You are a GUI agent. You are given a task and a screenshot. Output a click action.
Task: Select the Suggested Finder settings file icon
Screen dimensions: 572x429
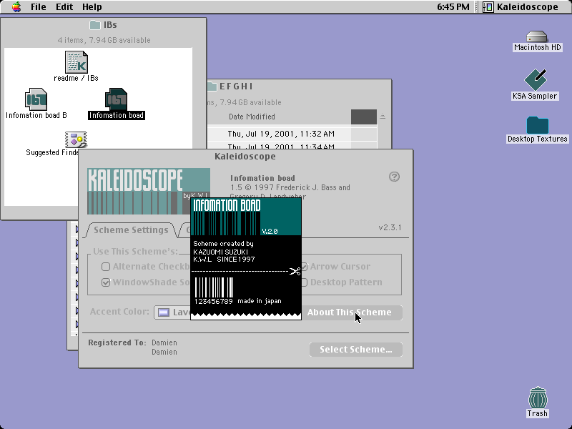[76, 139]
